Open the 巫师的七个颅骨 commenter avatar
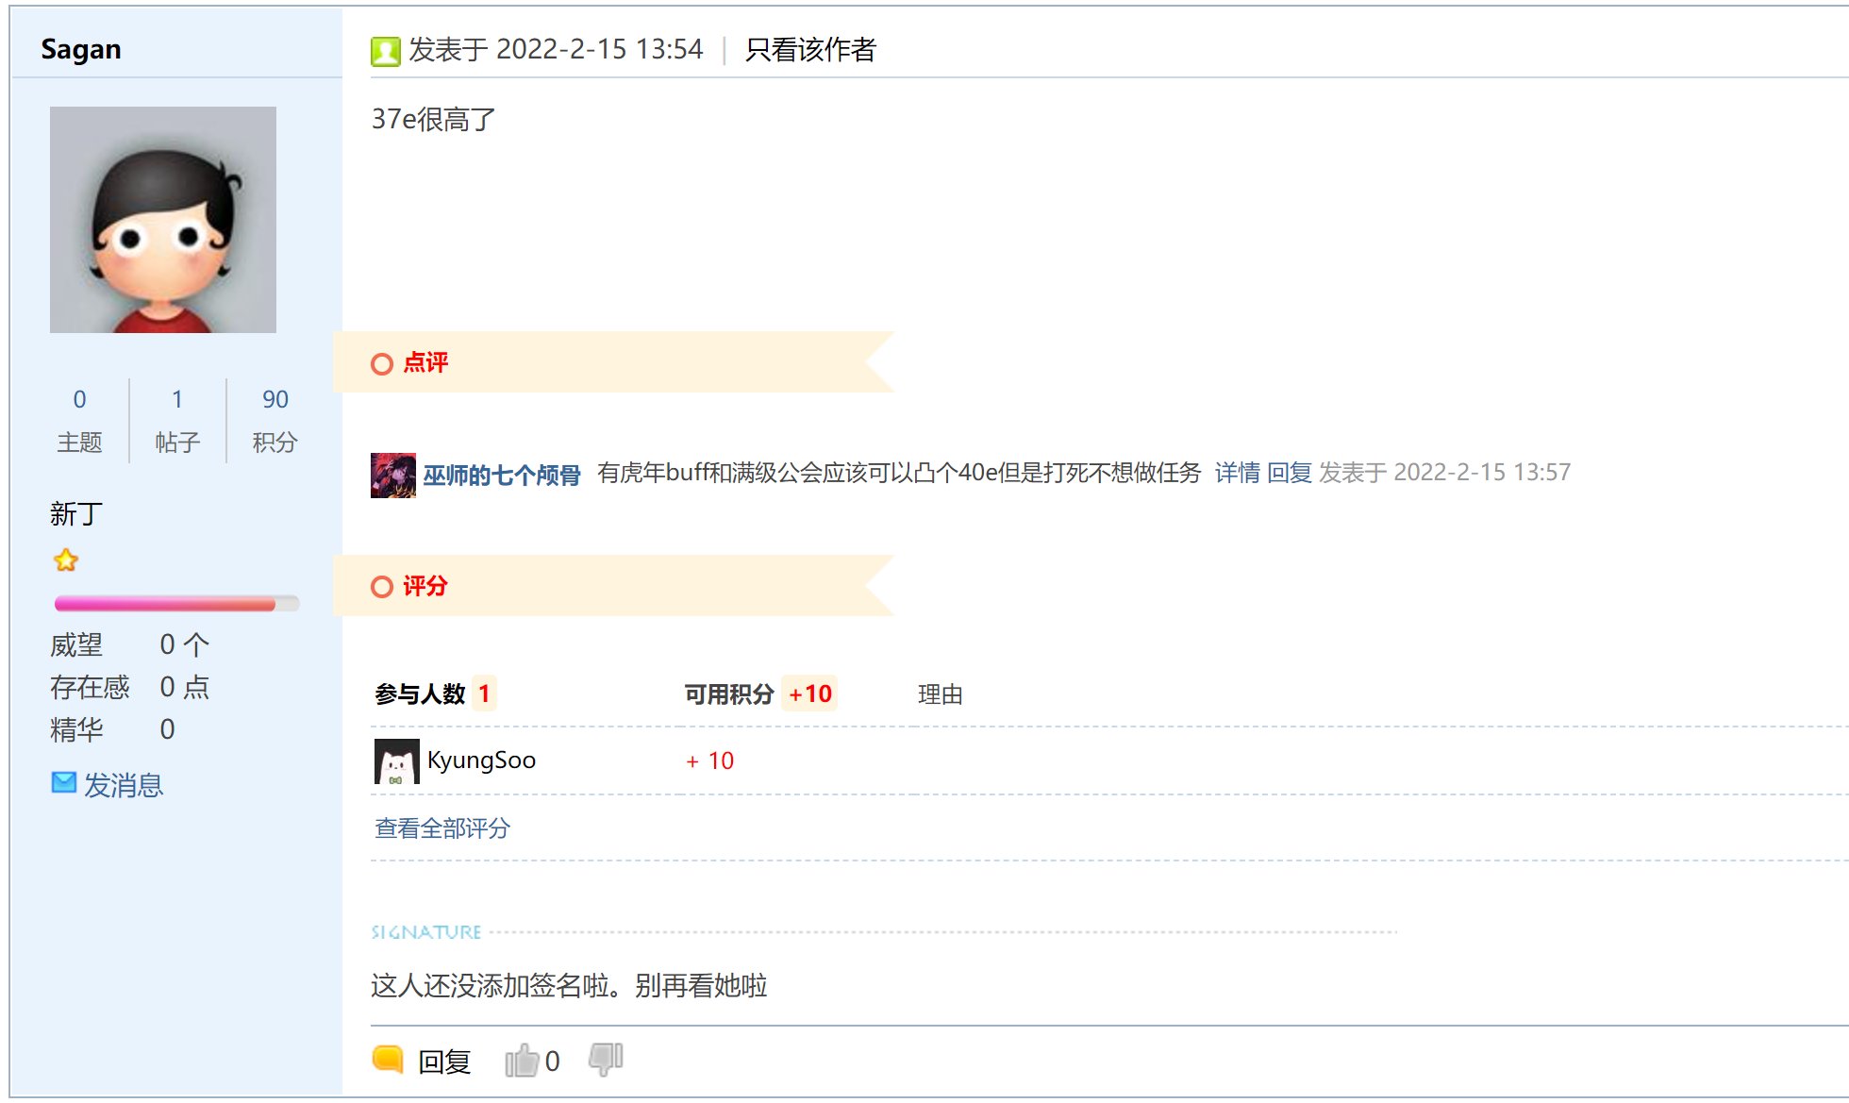Screen dimensions: 1849x1103 pyautogui.click(x=392, y=475)
